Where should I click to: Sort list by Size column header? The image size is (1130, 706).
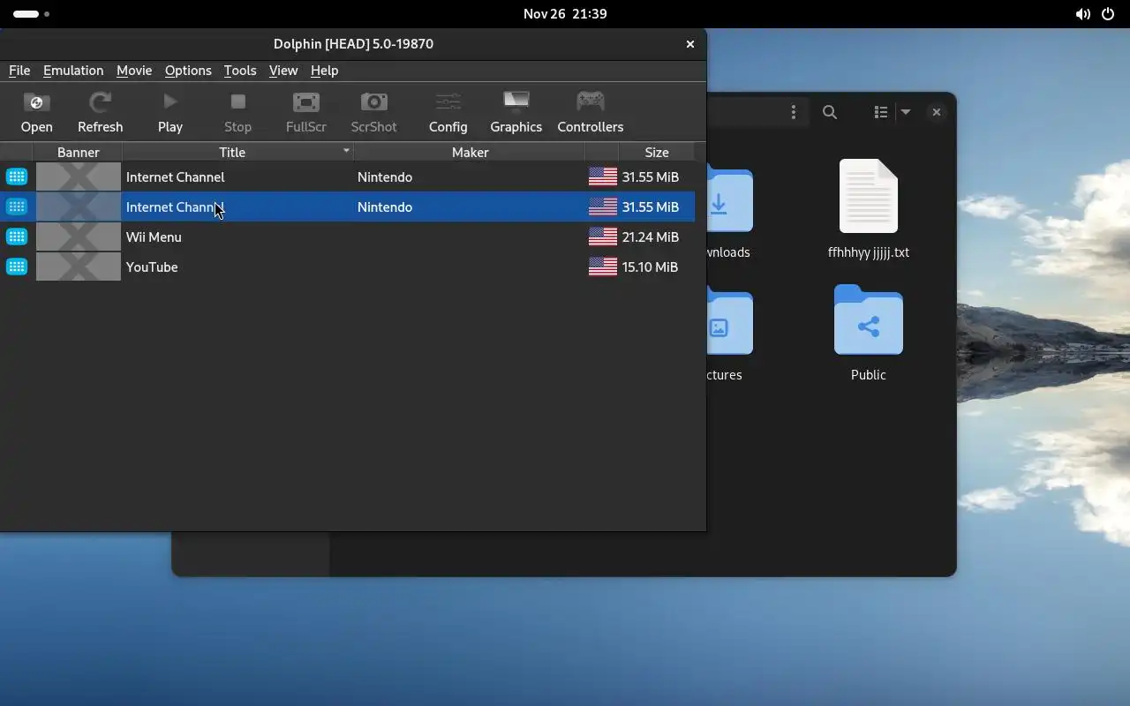tap(656, 152)
